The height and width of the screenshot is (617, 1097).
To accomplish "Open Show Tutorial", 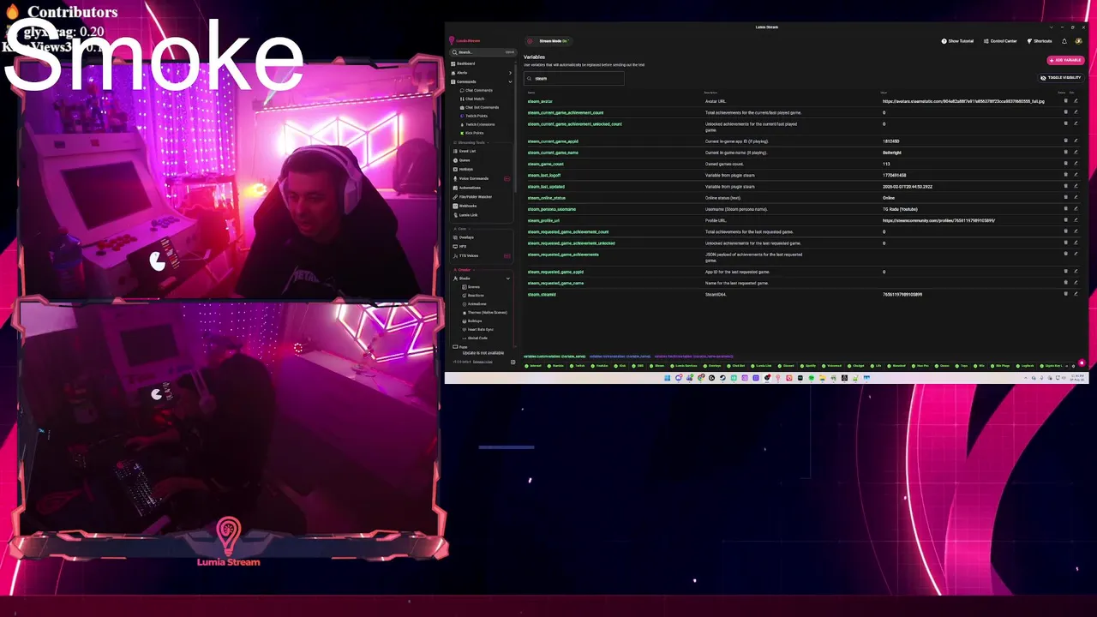I will click(957, 41).
